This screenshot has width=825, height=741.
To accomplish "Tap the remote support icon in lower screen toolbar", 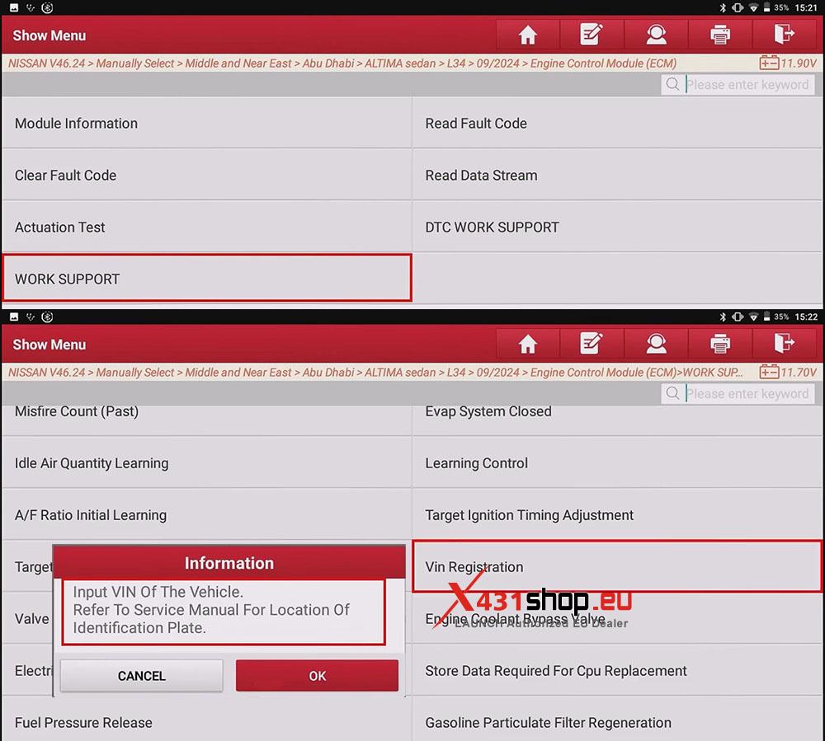I will click(656, 345).
